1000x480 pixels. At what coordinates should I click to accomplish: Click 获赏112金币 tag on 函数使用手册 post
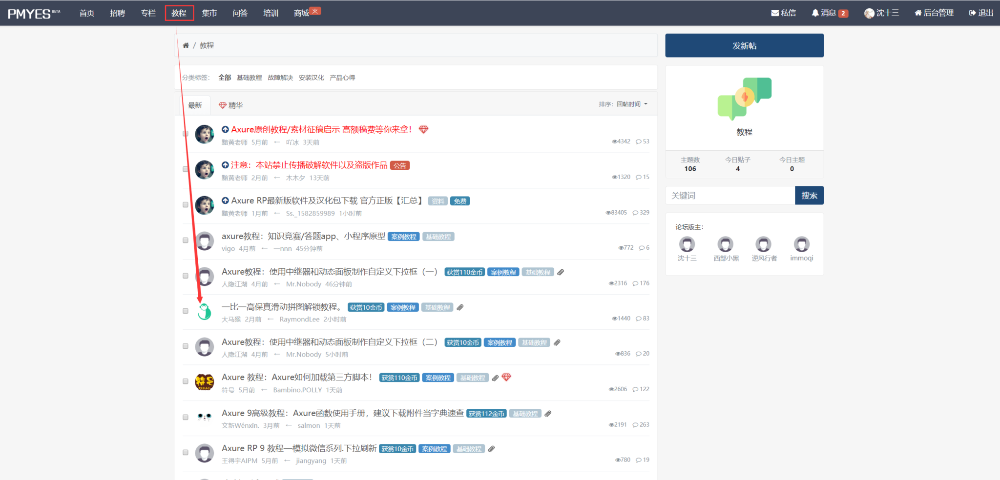[486, 414]
